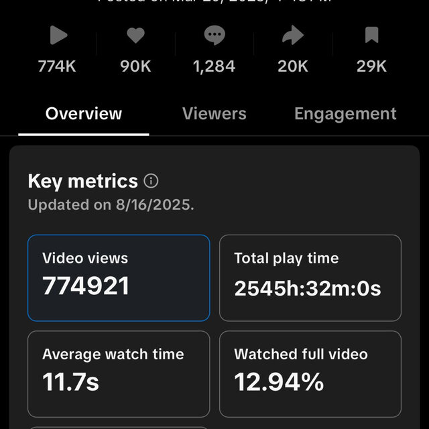Select the Watched full video card

[310, 374]
